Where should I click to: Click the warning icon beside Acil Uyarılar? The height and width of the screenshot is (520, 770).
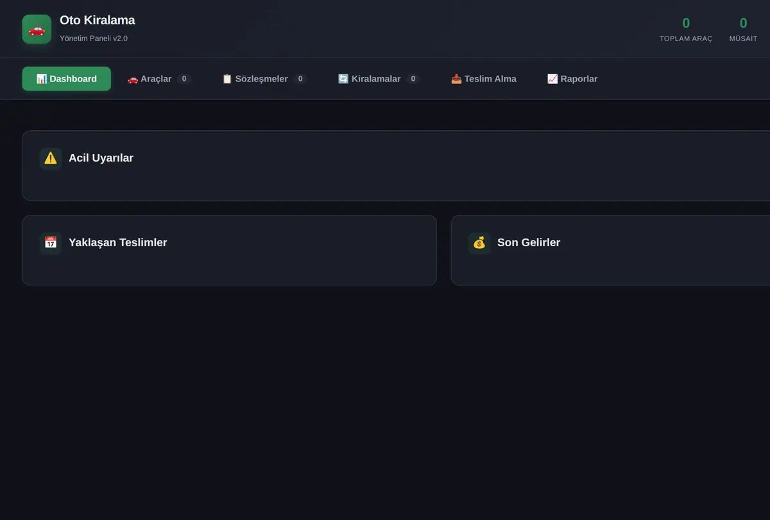pos(51,158)
